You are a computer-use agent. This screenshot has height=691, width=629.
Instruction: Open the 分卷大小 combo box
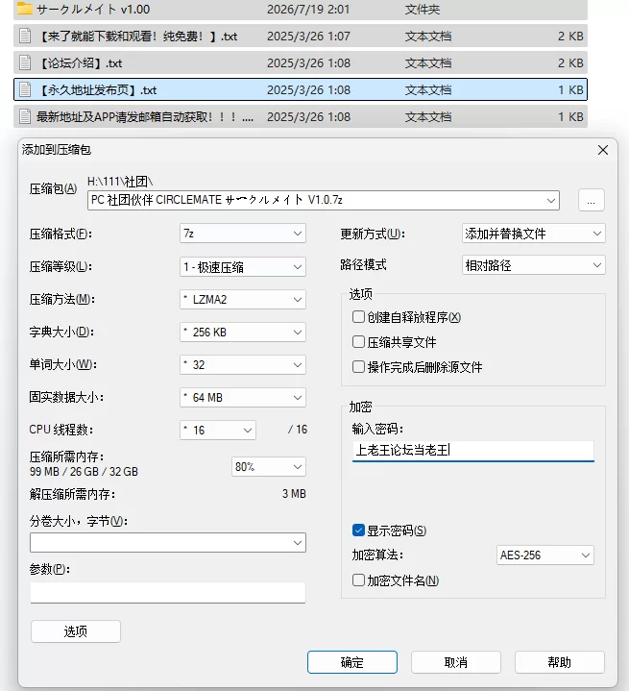tap(168, 542)
